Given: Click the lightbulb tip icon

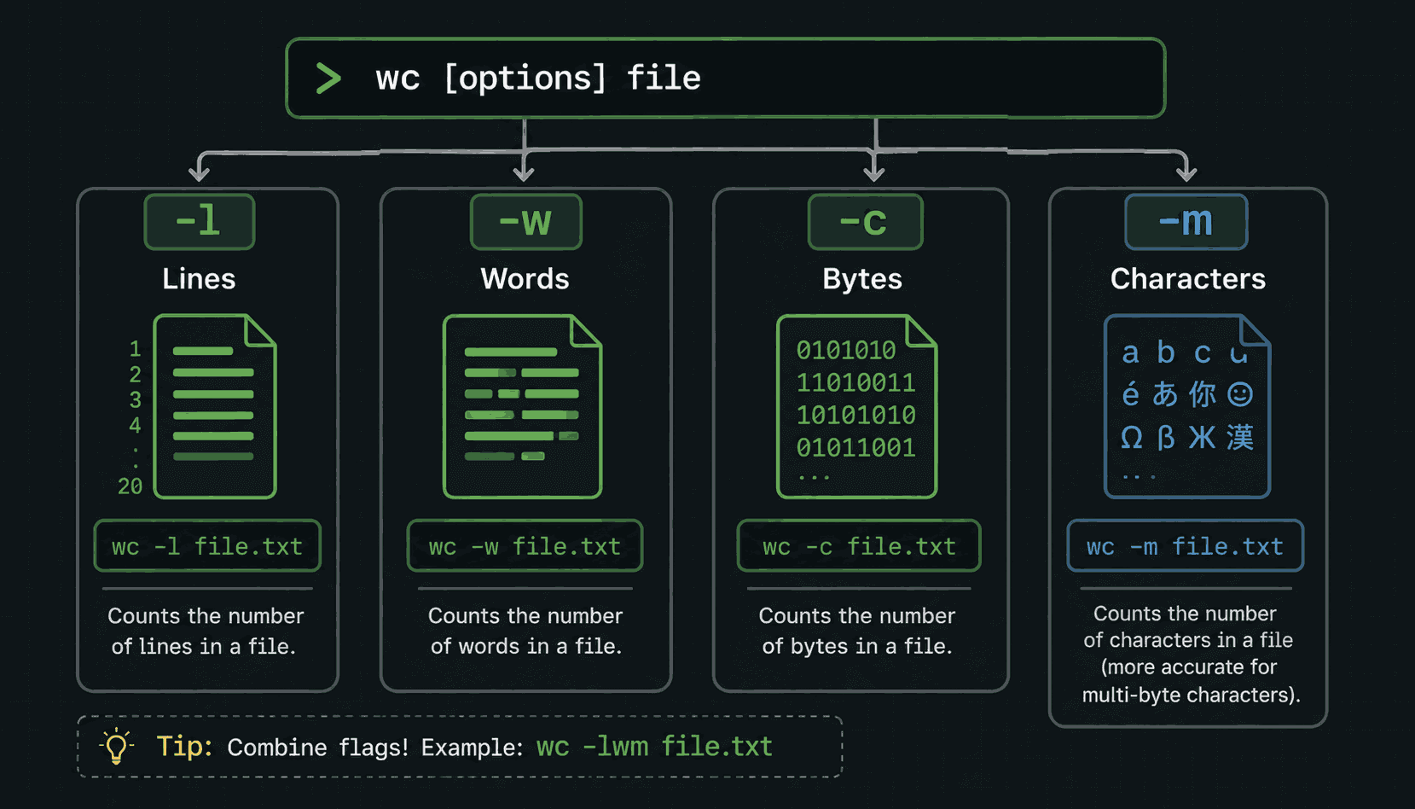Looking at the screenshot, I should point(117,746).
